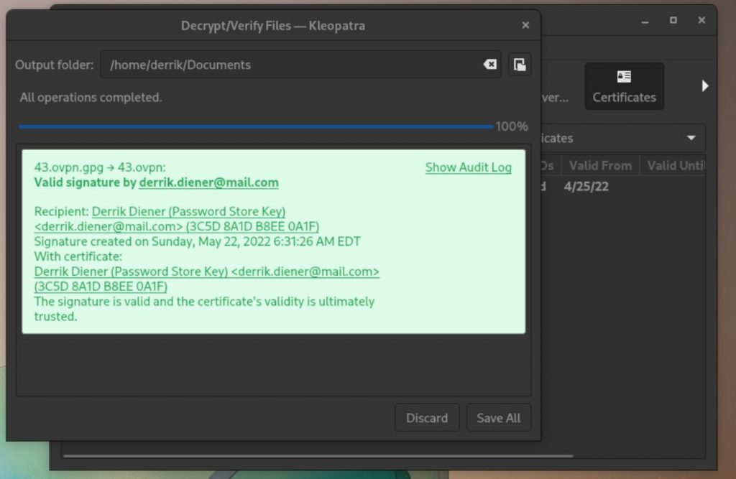Open the Show Audit Log link

pyautogui.click(x=468, y=167)
